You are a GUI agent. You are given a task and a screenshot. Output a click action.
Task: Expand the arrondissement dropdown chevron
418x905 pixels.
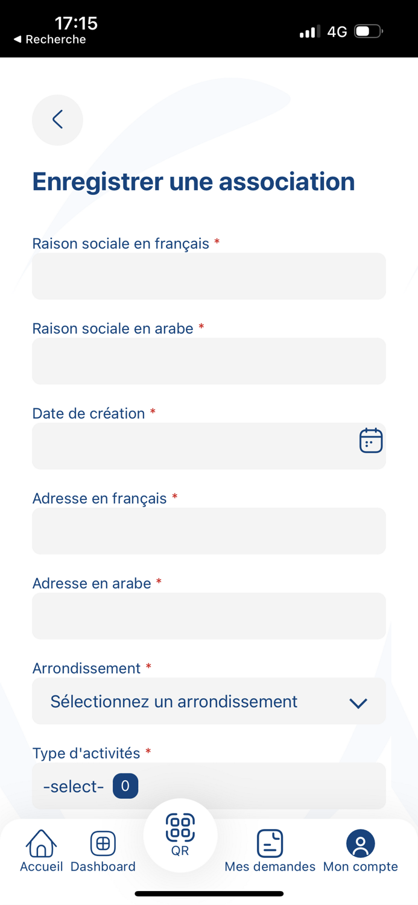pyautogui.click(x=358, y=703)
